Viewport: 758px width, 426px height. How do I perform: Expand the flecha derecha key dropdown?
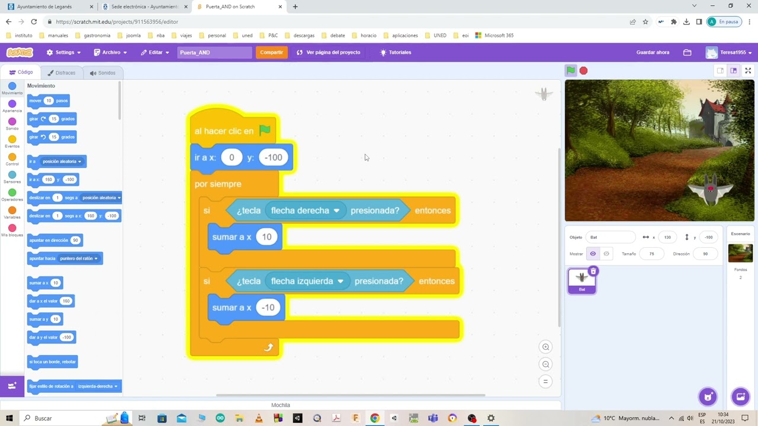point(306,211)
